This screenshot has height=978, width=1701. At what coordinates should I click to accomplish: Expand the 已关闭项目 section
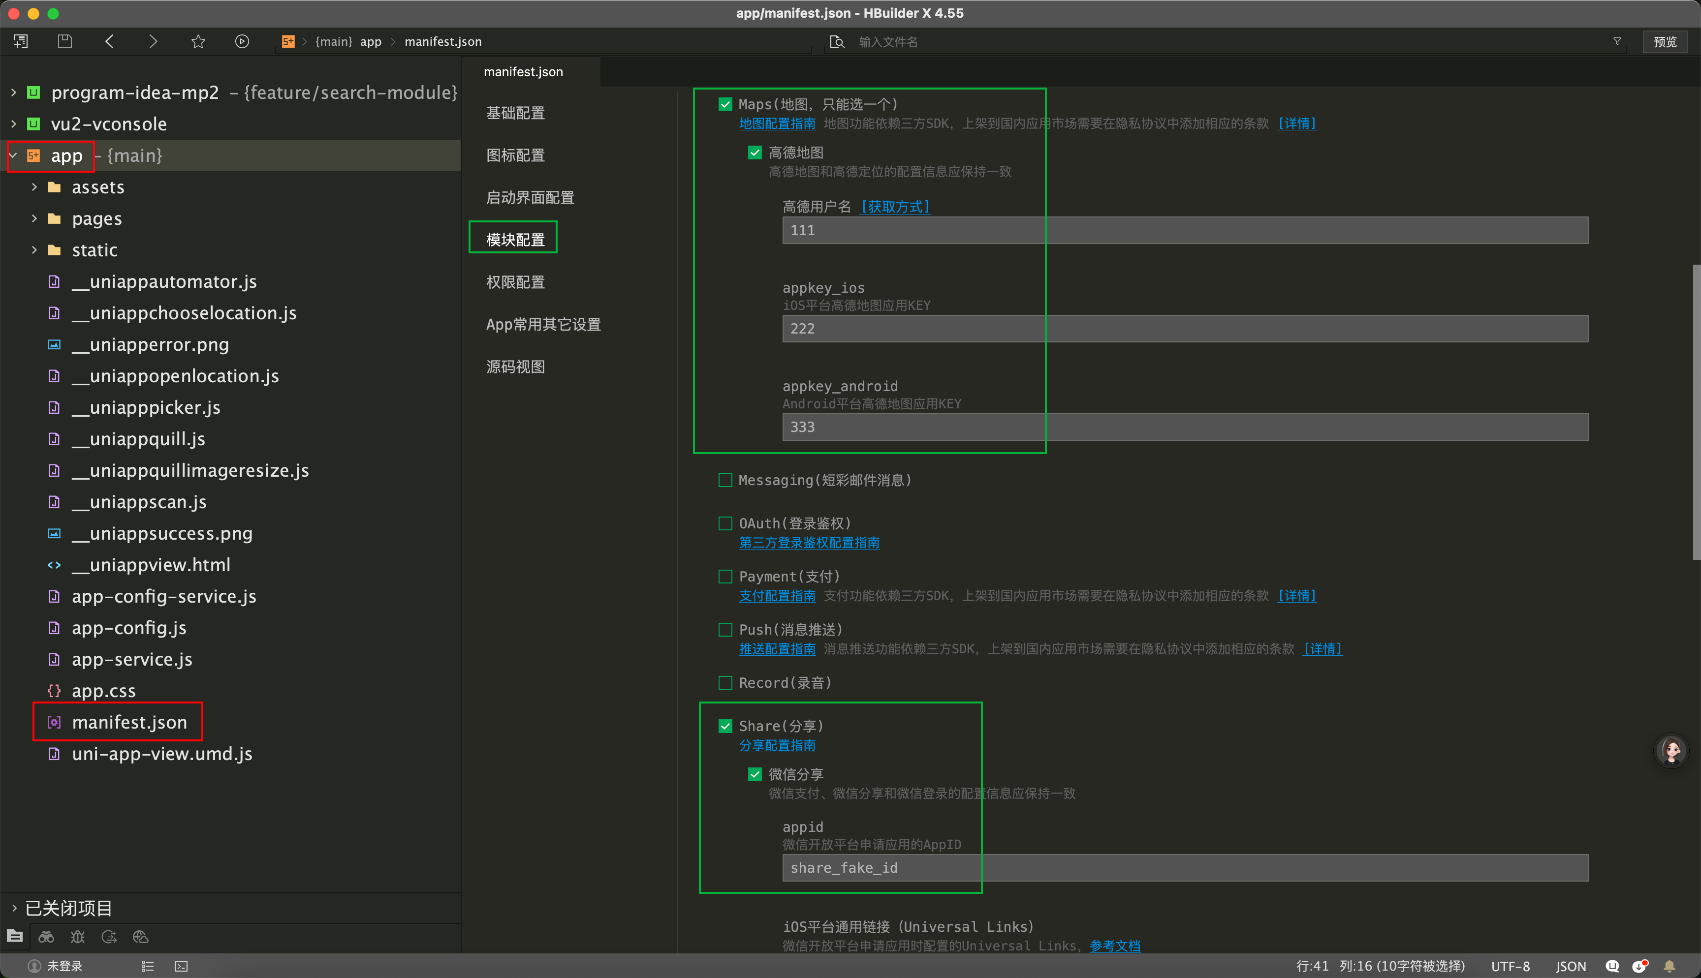point(14,908)
